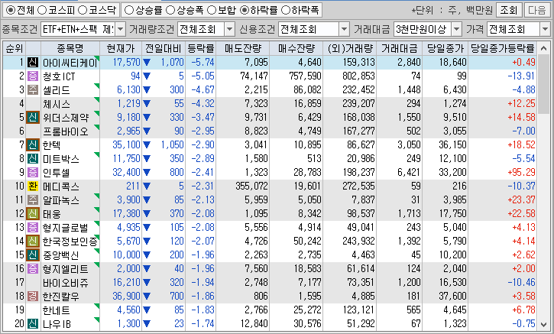Click the green corner marker on 셀리드
The width and height of the screenshot is (554, 334).
(x=97, y=86)
